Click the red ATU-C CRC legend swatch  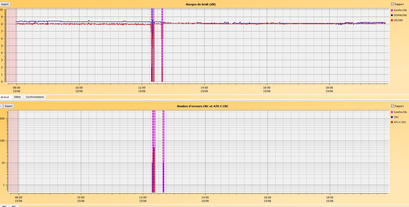pyautogui.click(x=392, y=122)
